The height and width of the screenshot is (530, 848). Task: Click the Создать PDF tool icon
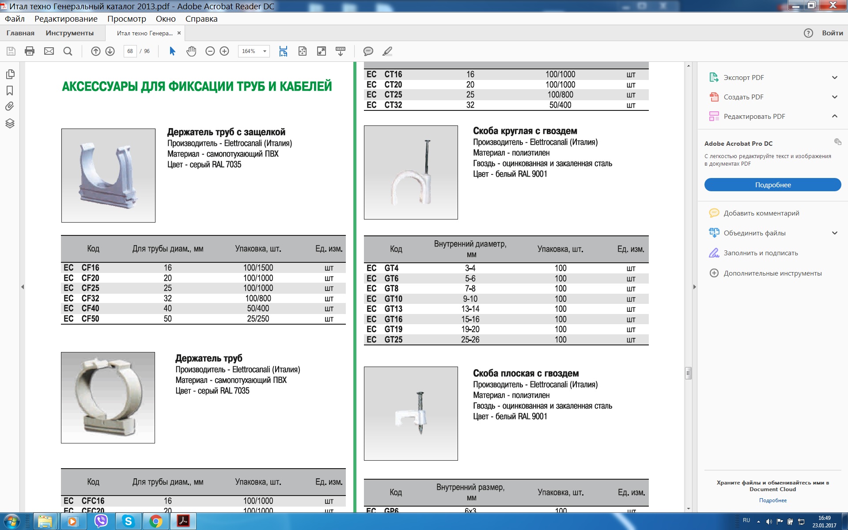[x=714, y=97]
